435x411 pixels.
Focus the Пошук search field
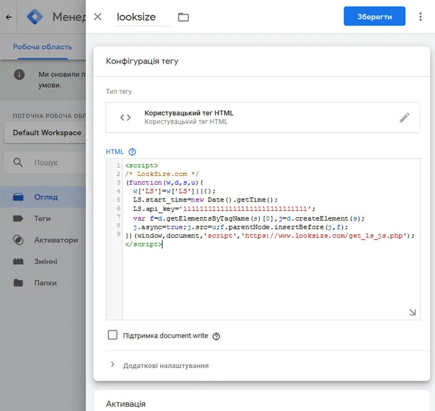point(46,163)
